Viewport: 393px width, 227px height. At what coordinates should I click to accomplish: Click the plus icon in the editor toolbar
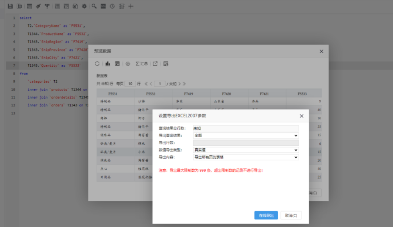[131, 6]
